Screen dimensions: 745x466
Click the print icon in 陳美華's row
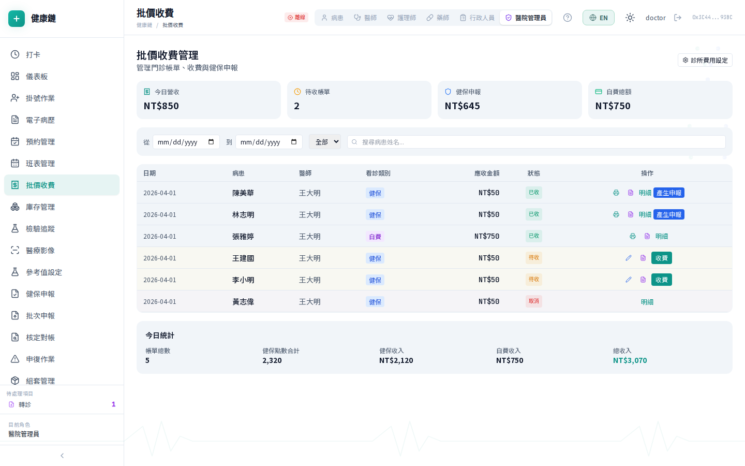tap(616, 193)
